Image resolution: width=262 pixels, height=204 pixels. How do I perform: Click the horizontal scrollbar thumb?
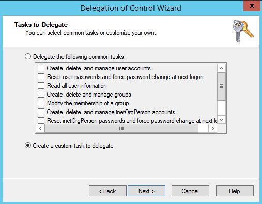pyautogui.click(x=121, y=128)
